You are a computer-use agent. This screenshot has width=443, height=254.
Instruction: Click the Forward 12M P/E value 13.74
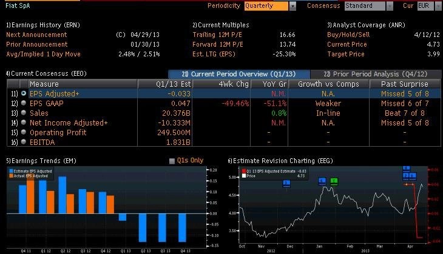(x=287, y=44)
